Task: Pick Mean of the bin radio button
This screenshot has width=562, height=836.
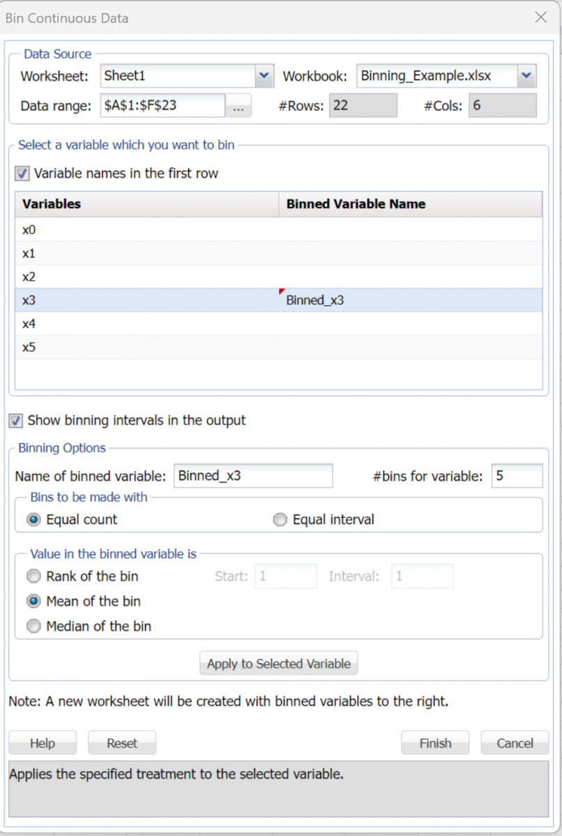Action: click(33, 601)
